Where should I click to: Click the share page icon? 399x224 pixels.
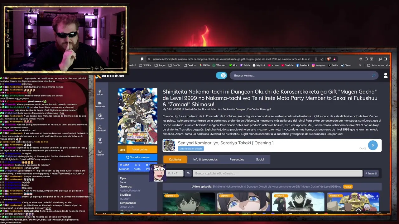click(x=322, y=59)
